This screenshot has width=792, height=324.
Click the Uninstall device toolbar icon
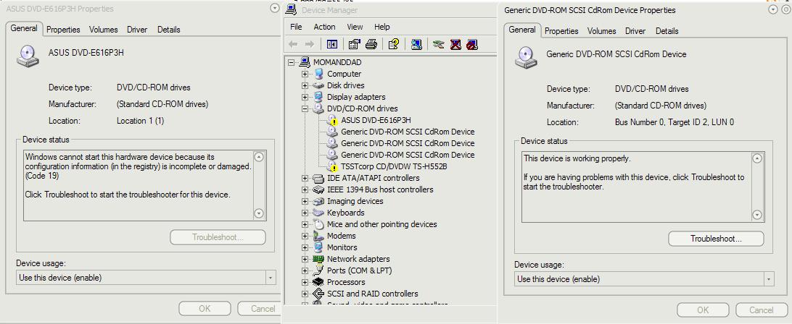455,44
